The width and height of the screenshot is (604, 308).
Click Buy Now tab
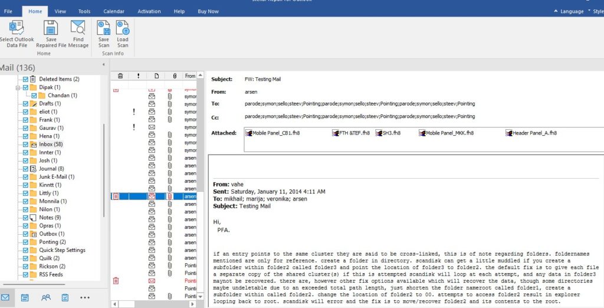[x=208, y=12]
